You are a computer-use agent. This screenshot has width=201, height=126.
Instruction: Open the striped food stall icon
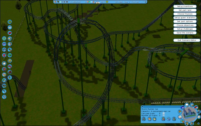[x=4, y=74]
